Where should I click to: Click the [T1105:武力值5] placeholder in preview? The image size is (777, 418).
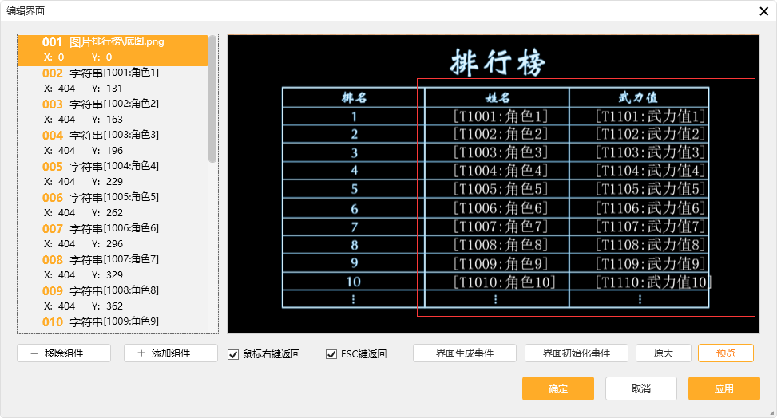click(650, 189)
